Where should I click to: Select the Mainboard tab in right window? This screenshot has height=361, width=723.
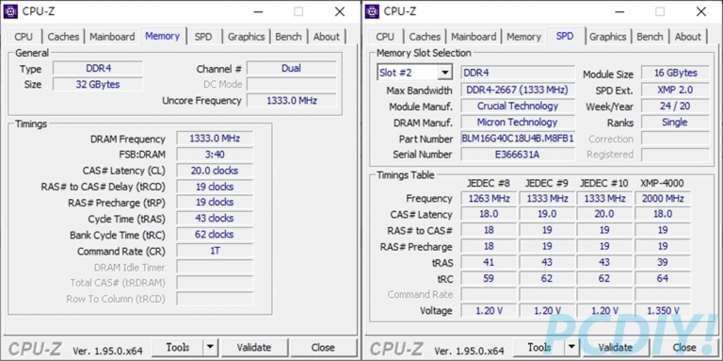point(474,37)
